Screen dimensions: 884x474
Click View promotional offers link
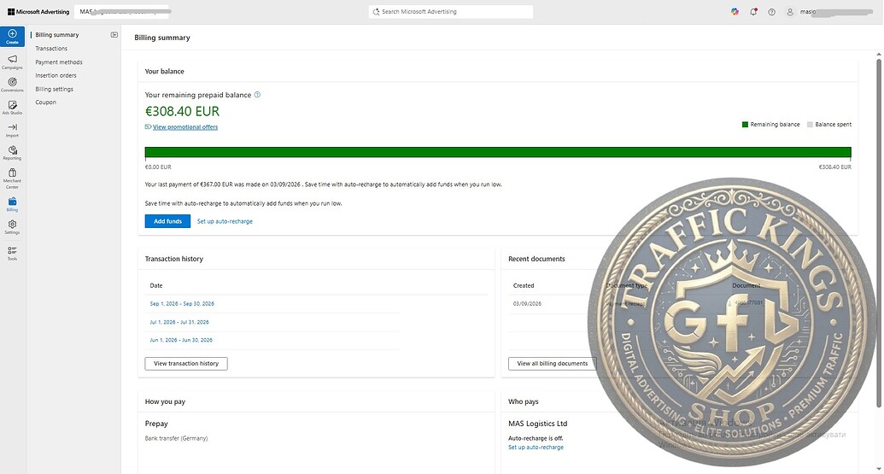pyautogui.click(x=185, y=127)
